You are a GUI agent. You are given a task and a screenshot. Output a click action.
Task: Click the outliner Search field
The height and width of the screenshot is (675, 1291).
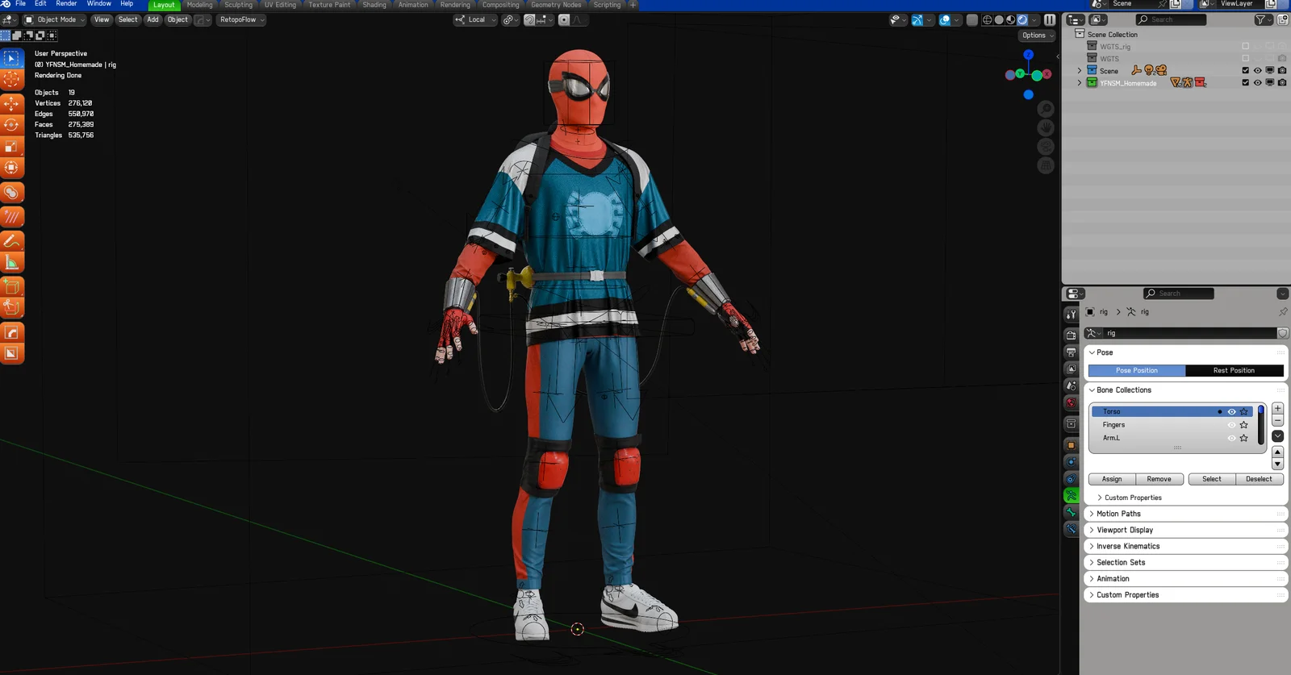(1171, 19)
